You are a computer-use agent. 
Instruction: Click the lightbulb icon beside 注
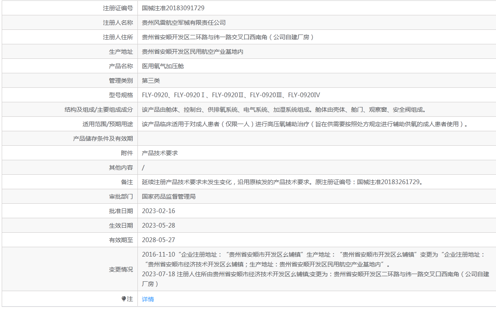124,299
